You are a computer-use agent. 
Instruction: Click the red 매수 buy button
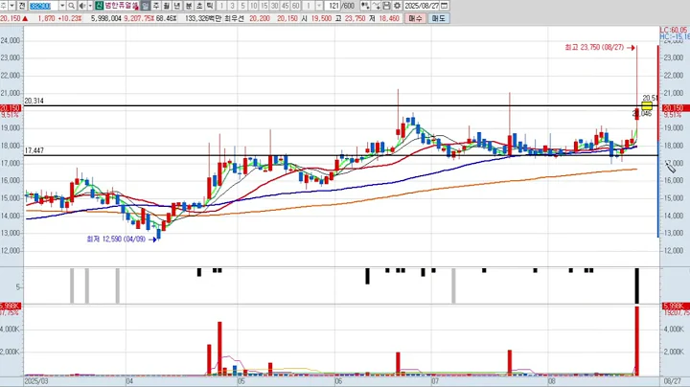[x=415, y=18]
